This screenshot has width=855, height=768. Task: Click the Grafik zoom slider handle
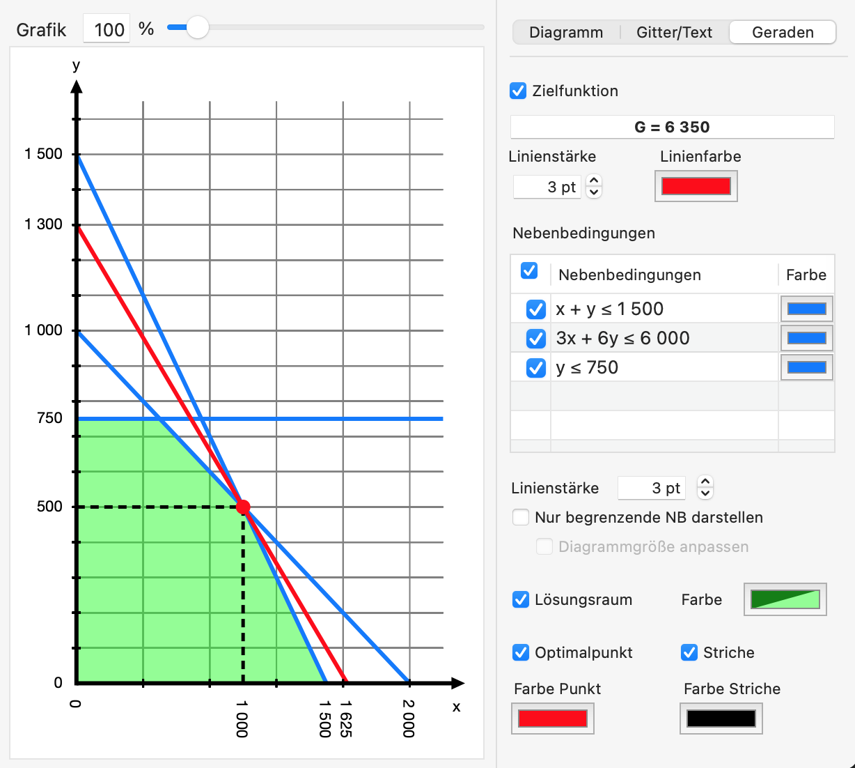197,28
